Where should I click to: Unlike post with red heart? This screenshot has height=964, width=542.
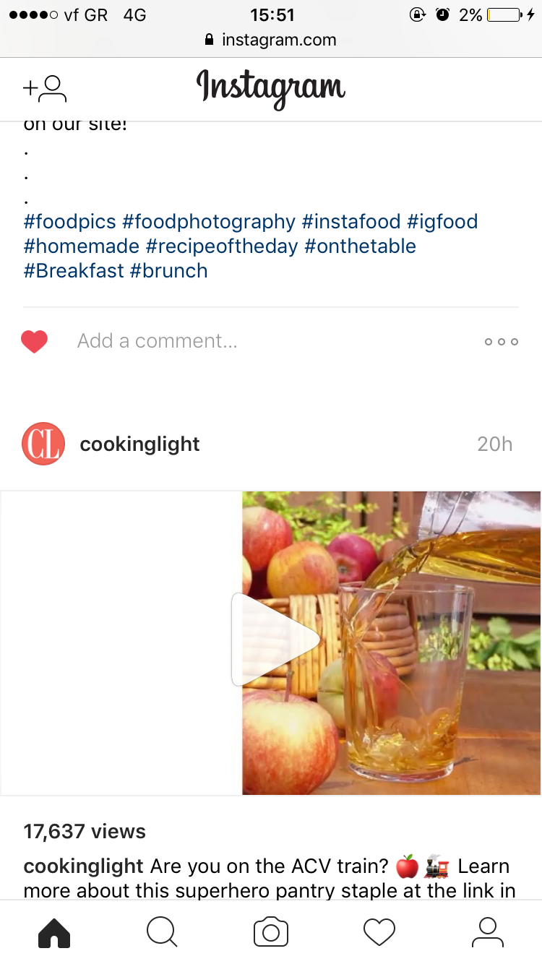tap(34, 341)
